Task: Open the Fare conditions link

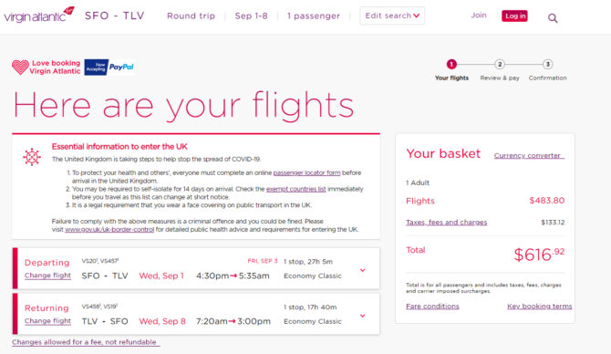Action: (432, 306)
